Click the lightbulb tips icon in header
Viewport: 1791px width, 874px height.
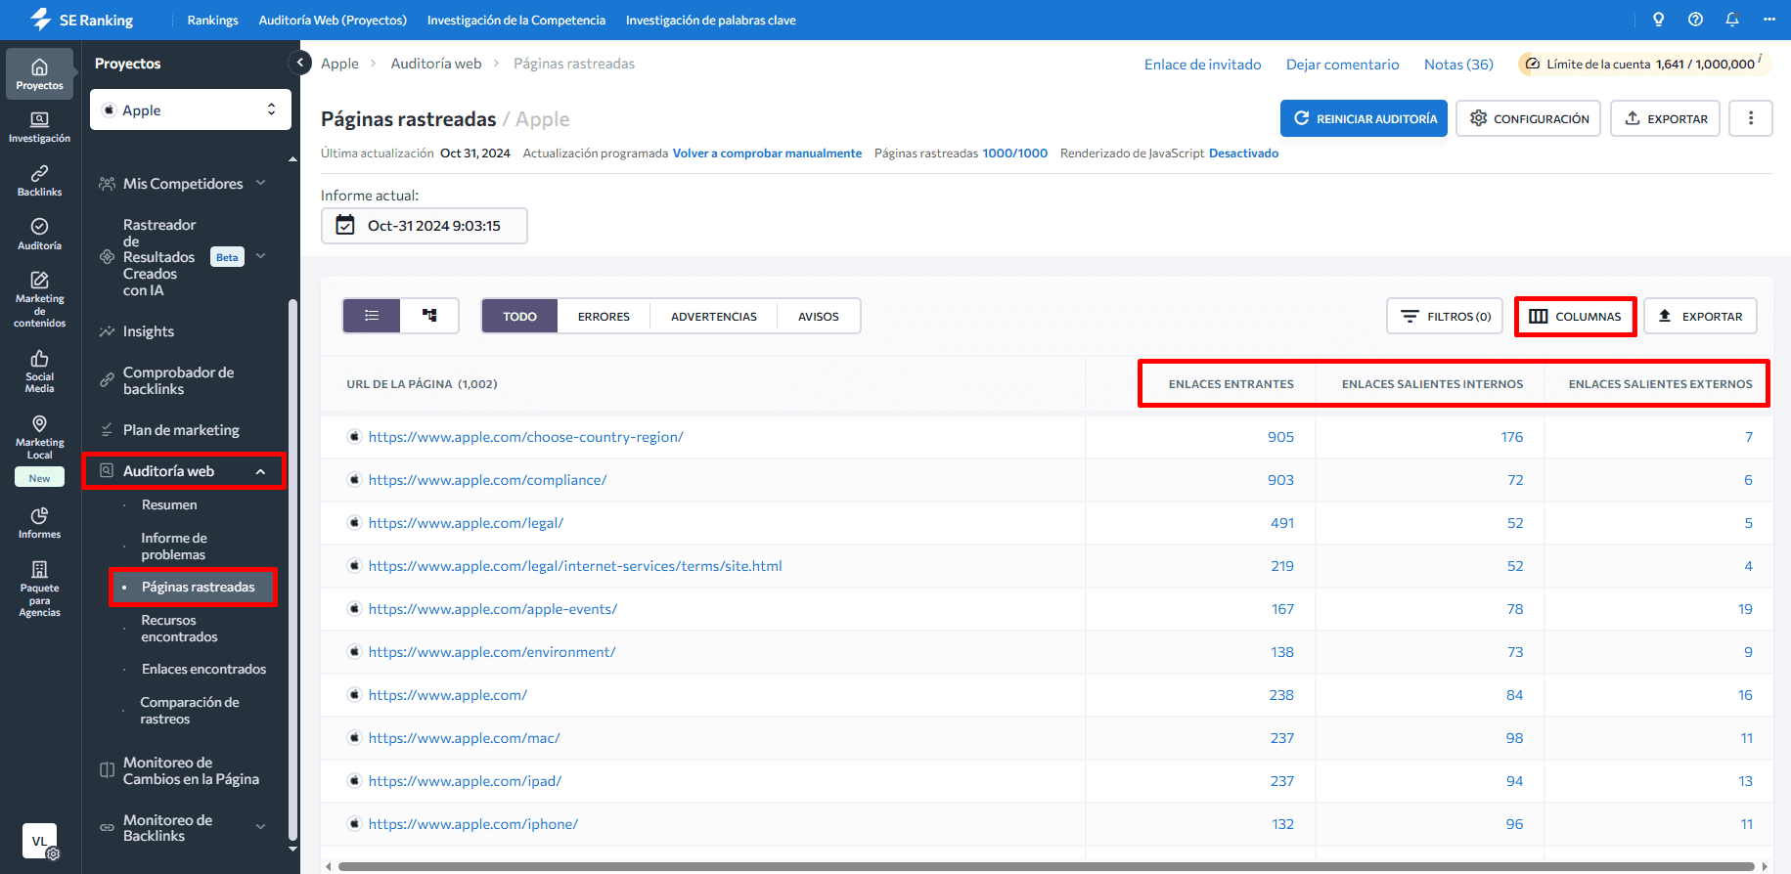point(1658,20)
